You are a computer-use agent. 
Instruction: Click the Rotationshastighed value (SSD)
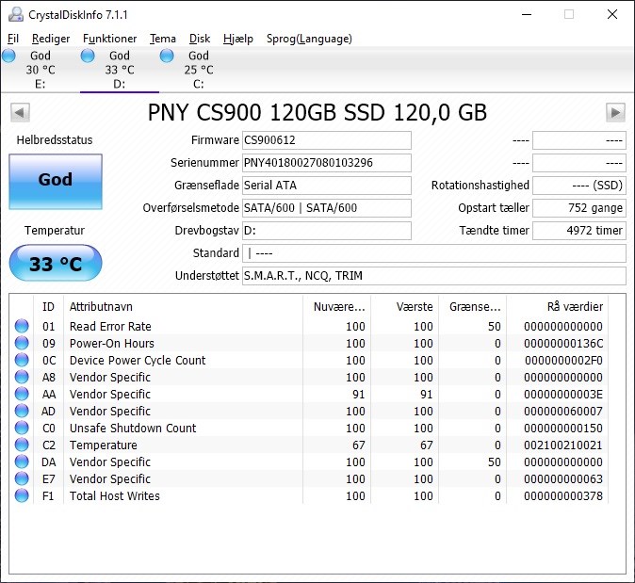pos(579,186)
